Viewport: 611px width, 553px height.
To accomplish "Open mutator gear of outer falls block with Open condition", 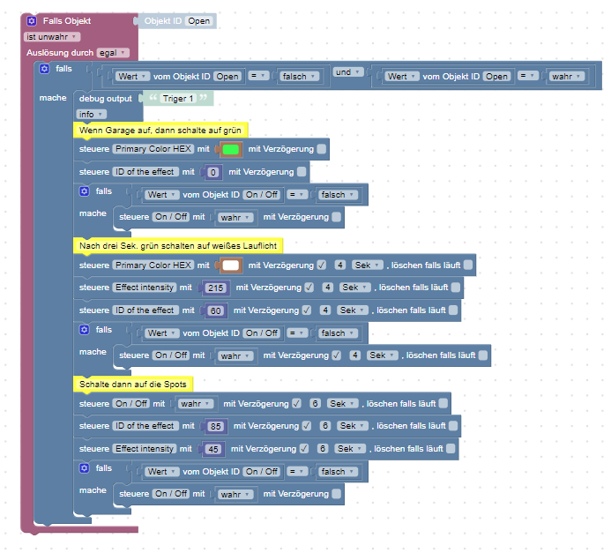I will (x=44, y=69).
